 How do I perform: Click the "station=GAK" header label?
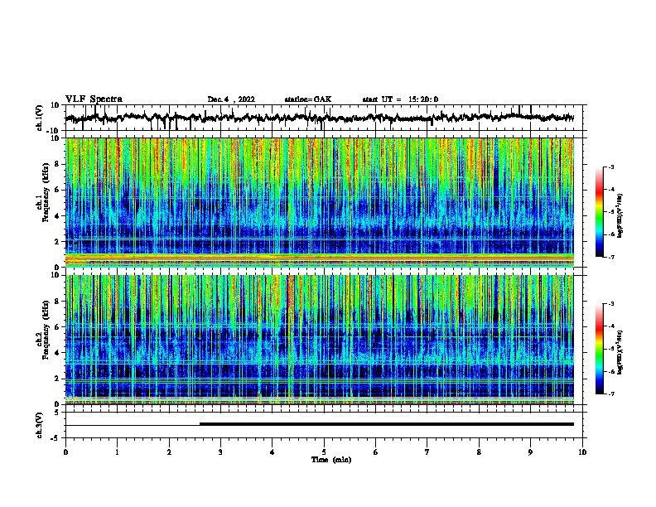coord(307,99)
